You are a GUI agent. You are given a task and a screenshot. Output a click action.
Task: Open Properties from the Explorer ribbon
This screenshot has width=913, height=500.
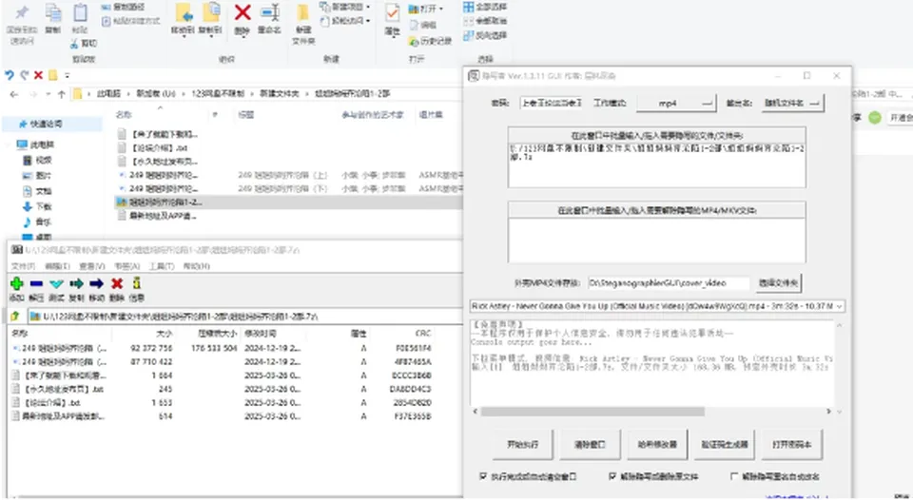(x=393, y=19)
